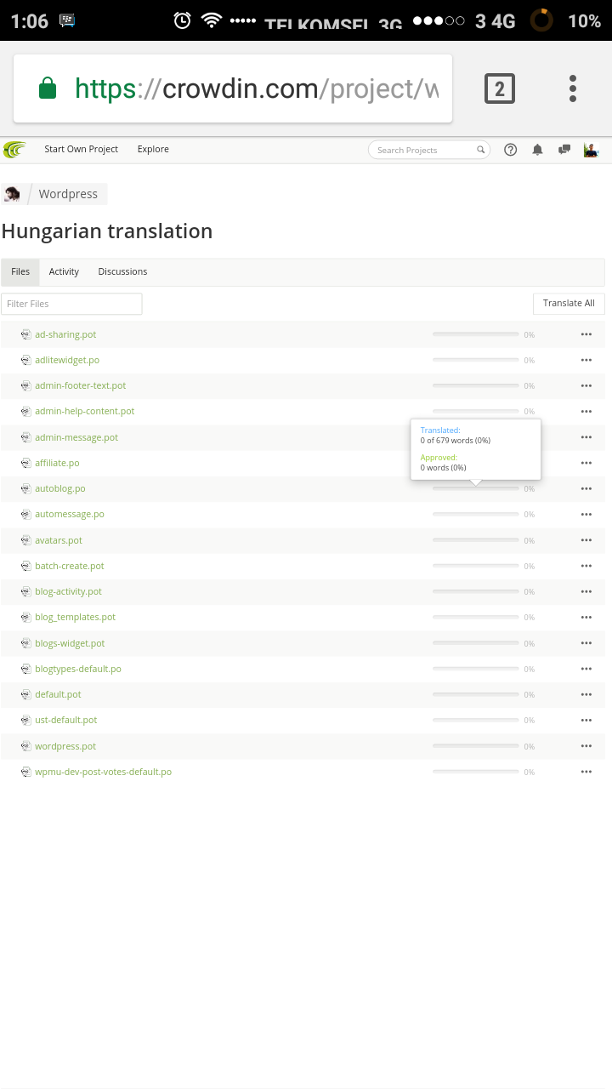The height and width of the screenshot is (1089, 612).
Task: Open the batch-create.pot file
Action: (x=69, y=566)
